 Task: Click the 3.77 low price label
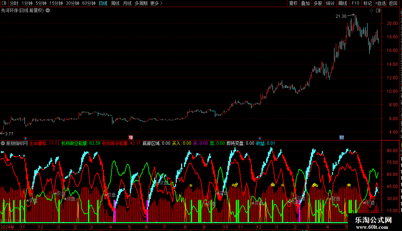9,134
